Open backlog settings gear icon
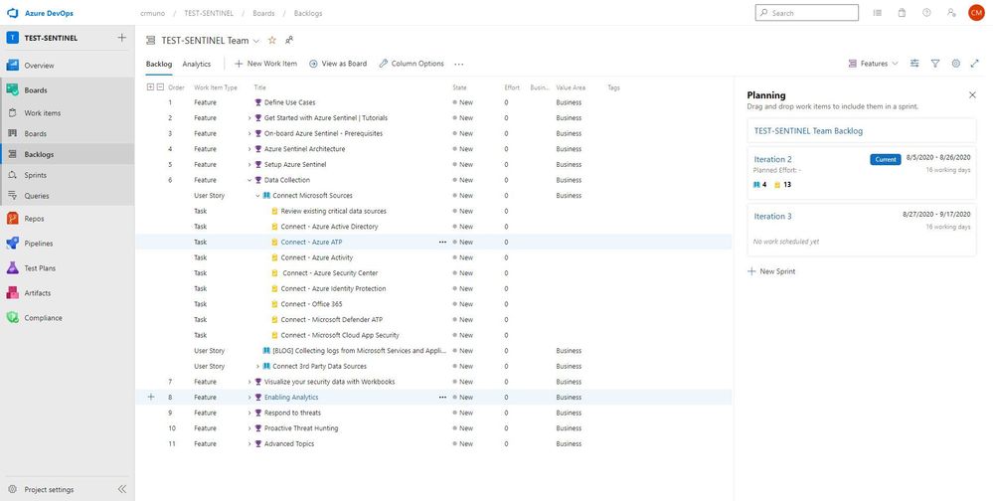This screenshot has width=993, height=501. 956,64
